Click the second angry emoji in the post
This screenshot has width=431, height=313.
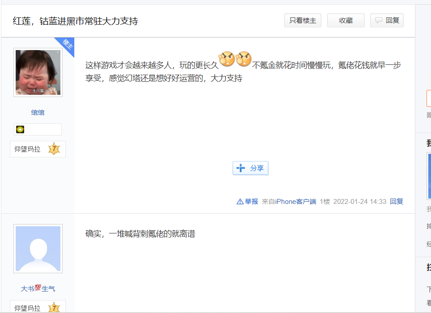coord(243,59)
